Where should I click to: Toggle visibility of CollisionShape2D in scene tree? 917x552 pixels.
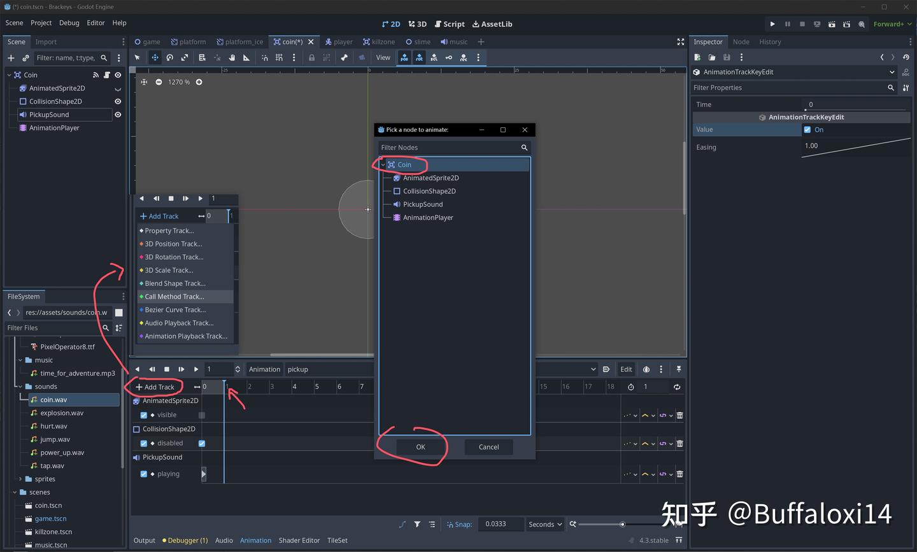tap(117, 101)
